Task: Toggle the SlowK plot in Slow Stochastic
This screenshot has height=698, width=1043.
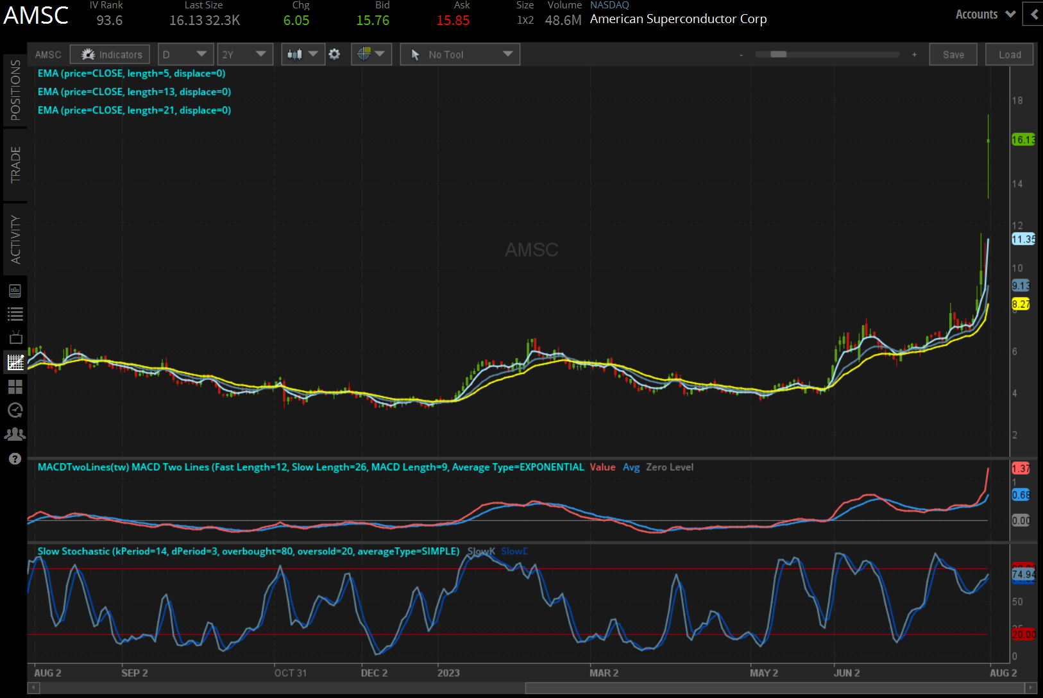Action: (480, 551)
